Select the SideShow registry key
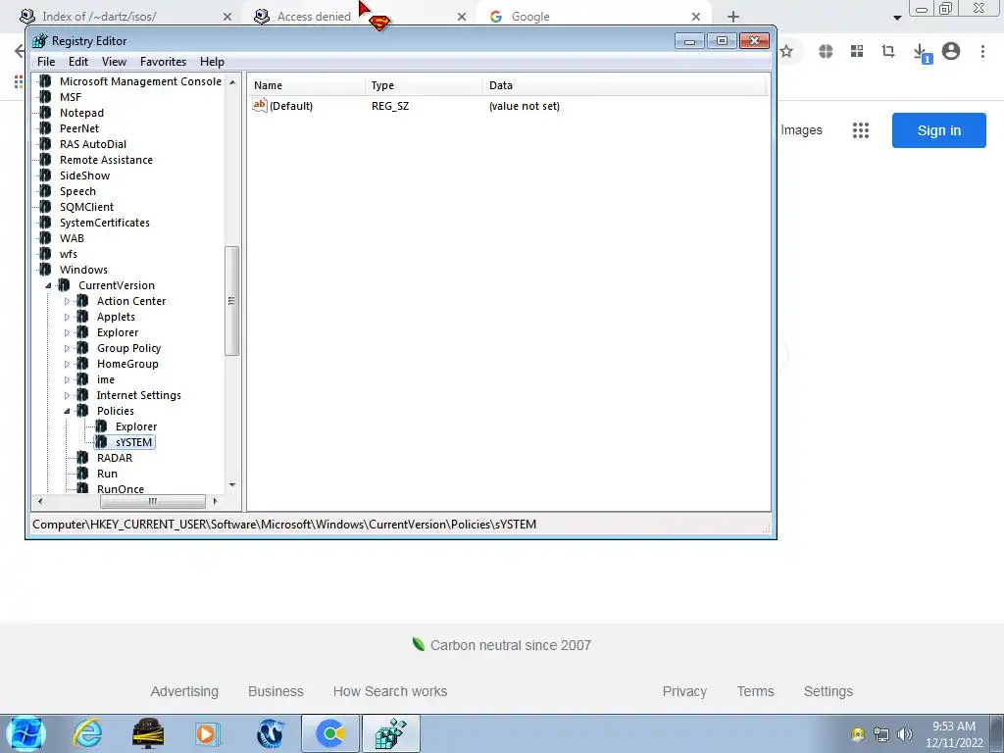Viewport: 1004px width, 753px height. point(84,176)
